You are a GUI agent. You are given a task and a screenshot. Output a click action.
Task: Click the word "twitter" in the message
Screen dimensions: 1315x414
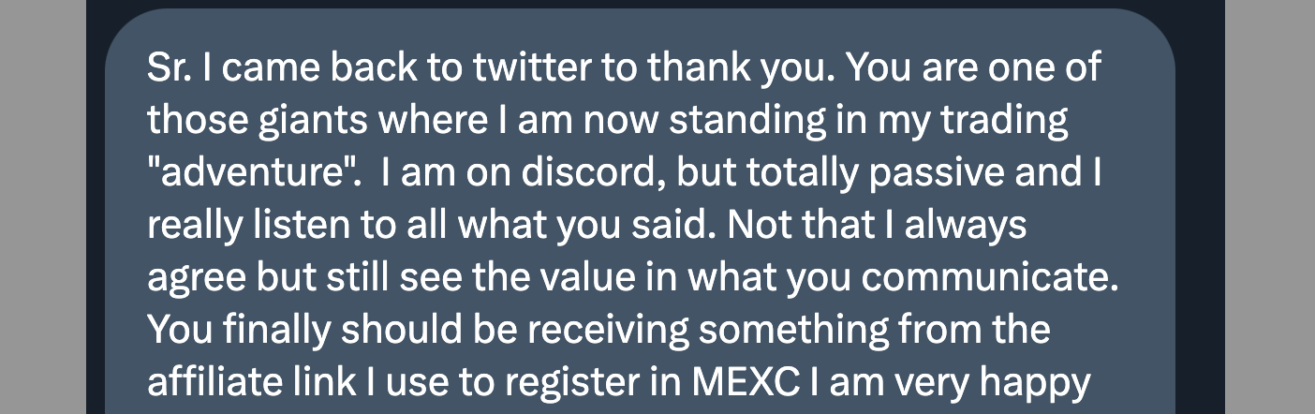(529, 68)
